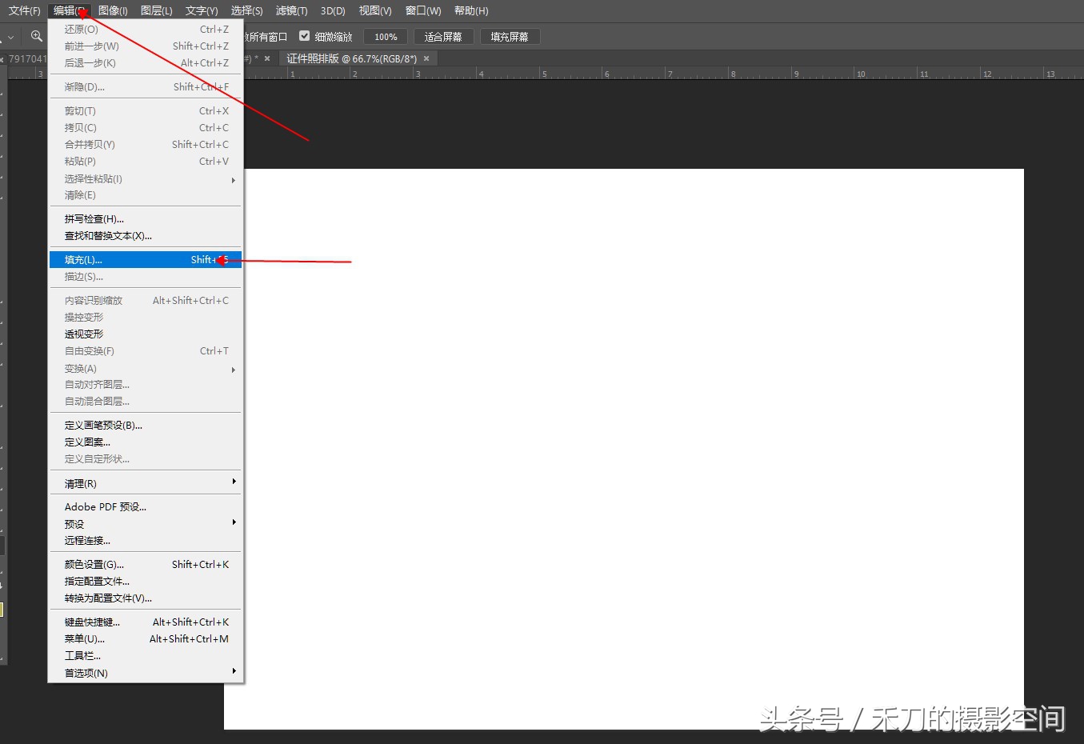Viewport: 1084px width, 744px height.
Task: Open the 文字(Y) menu
Action: pos(202,10)
